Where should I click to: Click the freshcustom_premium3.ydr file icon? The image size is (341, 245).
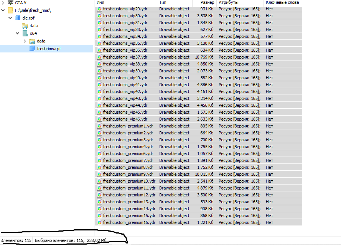(100, 140)
